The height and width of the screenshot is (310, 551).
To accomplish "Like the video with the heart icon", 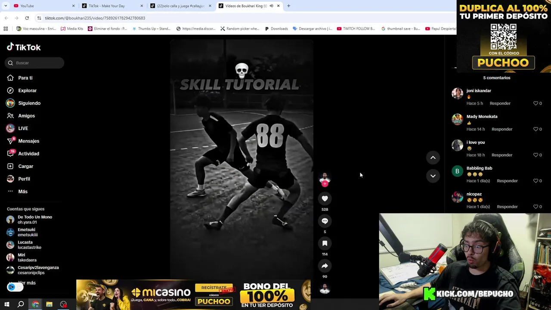I will coord(325,198).
